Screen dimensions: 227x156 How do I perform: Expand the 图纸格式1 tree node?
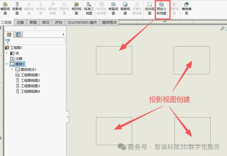(12, 69)
